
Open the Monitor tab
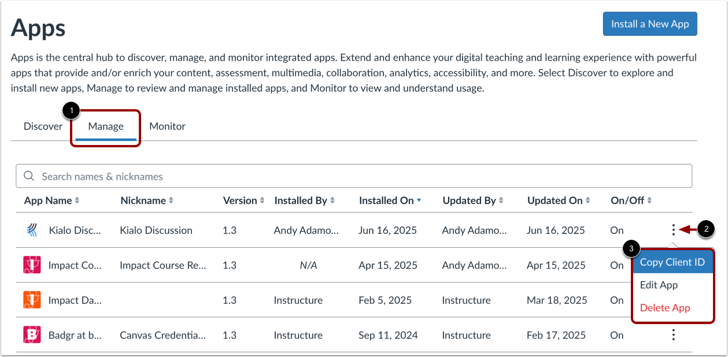(x=167, y=126)
